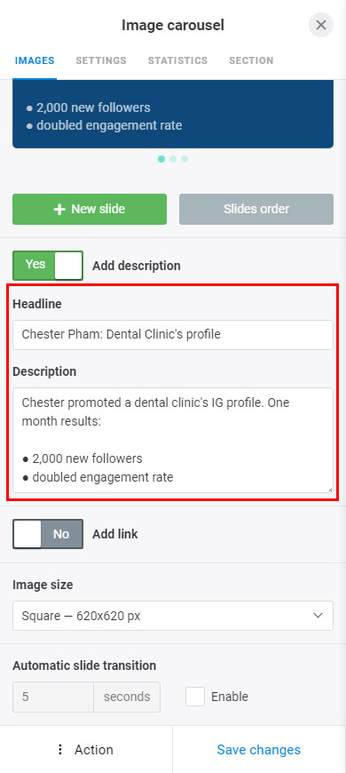Screen dimensions: 346x773
Task: Switch to the Settings tab
Action: [101, 60]
